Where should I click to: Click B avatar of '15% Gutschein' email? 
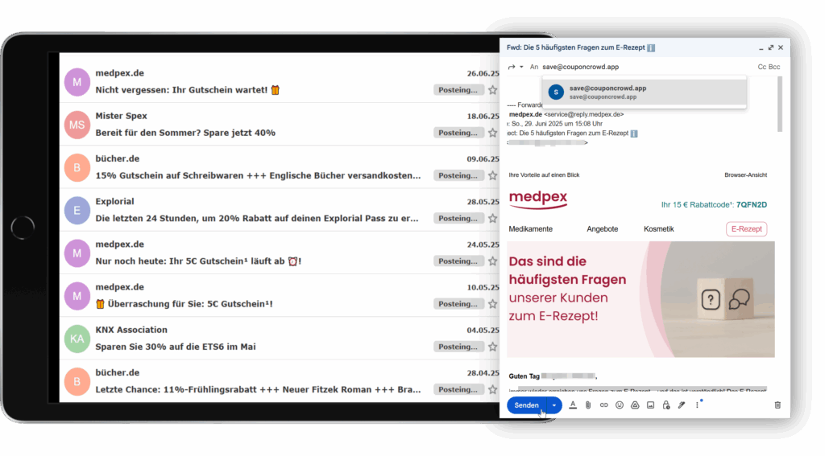77,167
